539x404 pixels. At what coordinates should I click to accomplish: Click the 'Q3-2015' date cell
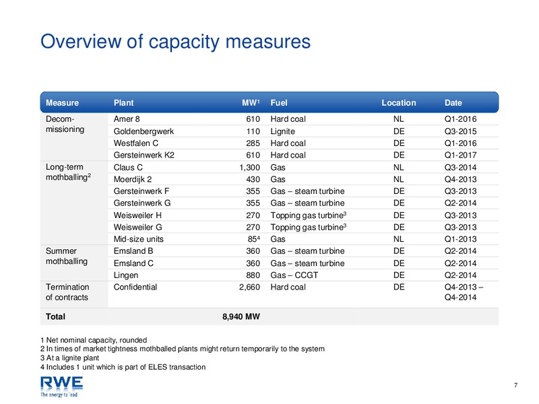(x=460, y=131)
